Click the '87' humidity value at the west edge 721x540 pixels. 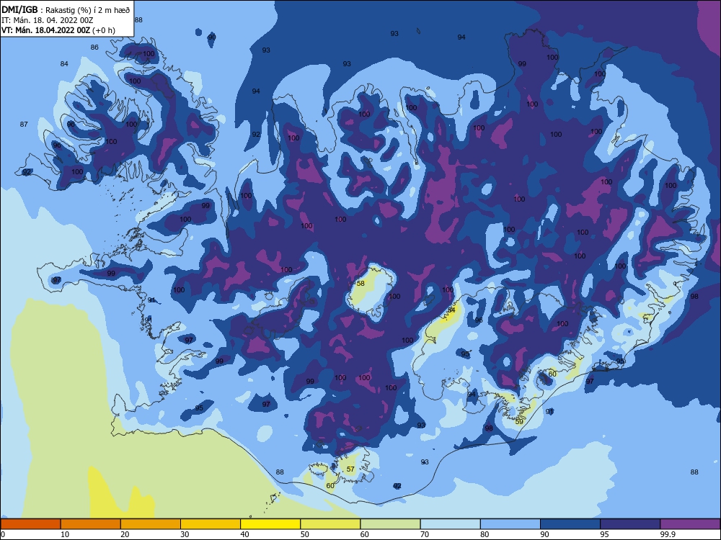pyautogui.click(x=24, y=124)
